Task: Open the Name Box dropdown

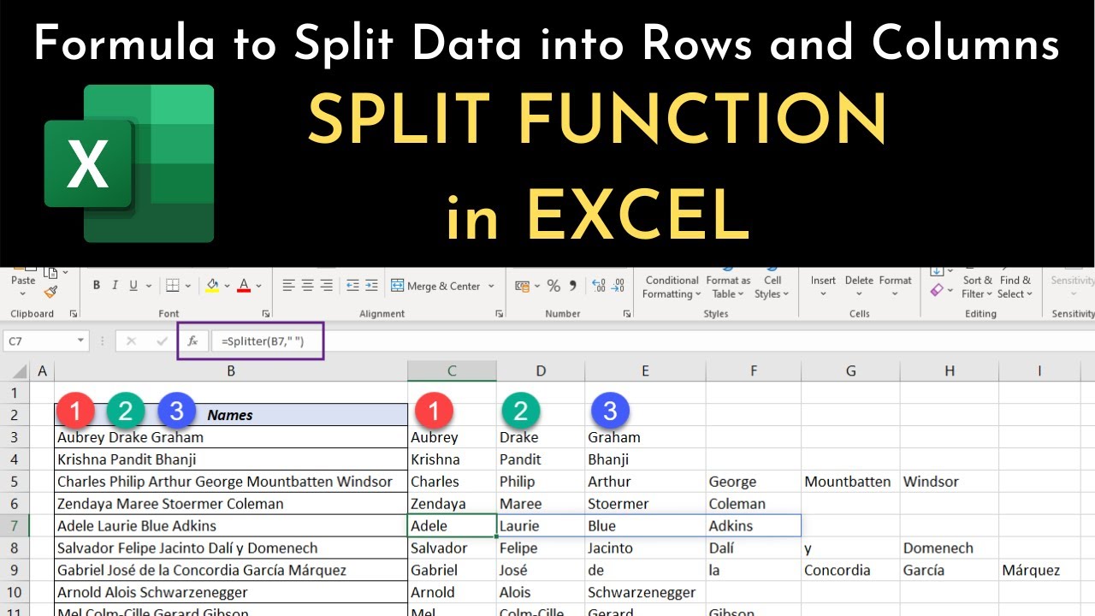Action: (80, 341)
